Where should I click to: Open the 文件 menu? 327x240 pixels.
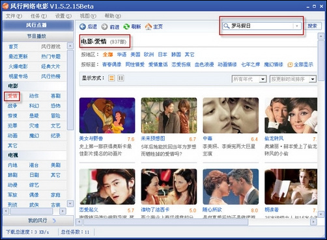(14, 16)
